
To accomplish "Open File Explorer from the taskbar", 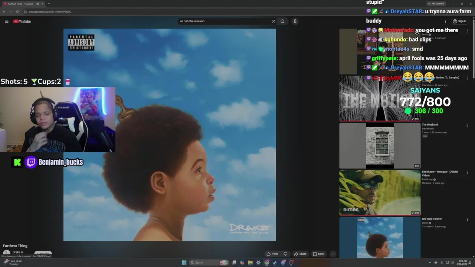I will click(x=250, y=263).
